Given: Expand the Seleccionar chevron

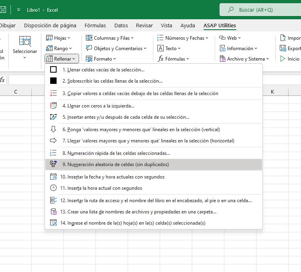Looking at the screenshot, I should pyautogui.click(x=24, y=58).
